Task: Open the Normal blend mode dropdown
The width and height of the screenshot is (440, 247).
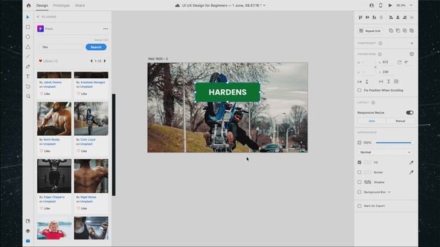Action: (x=385, y=152)
